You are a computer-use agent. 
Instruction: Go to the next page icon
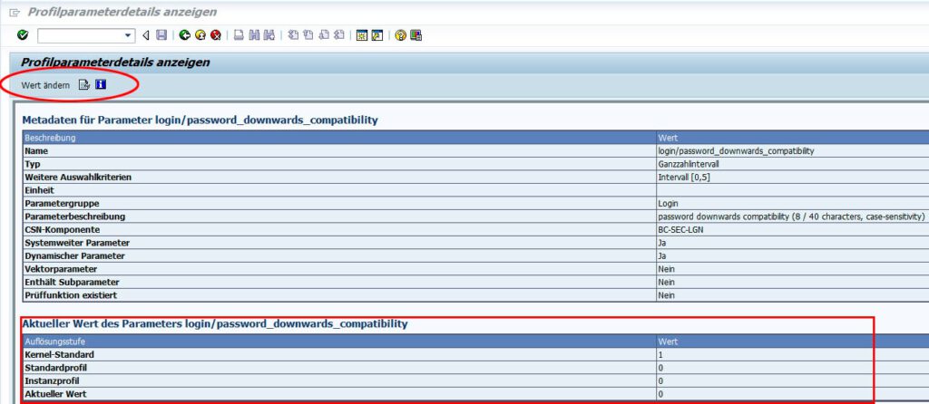pyautogui.click(x=324, y=35)
